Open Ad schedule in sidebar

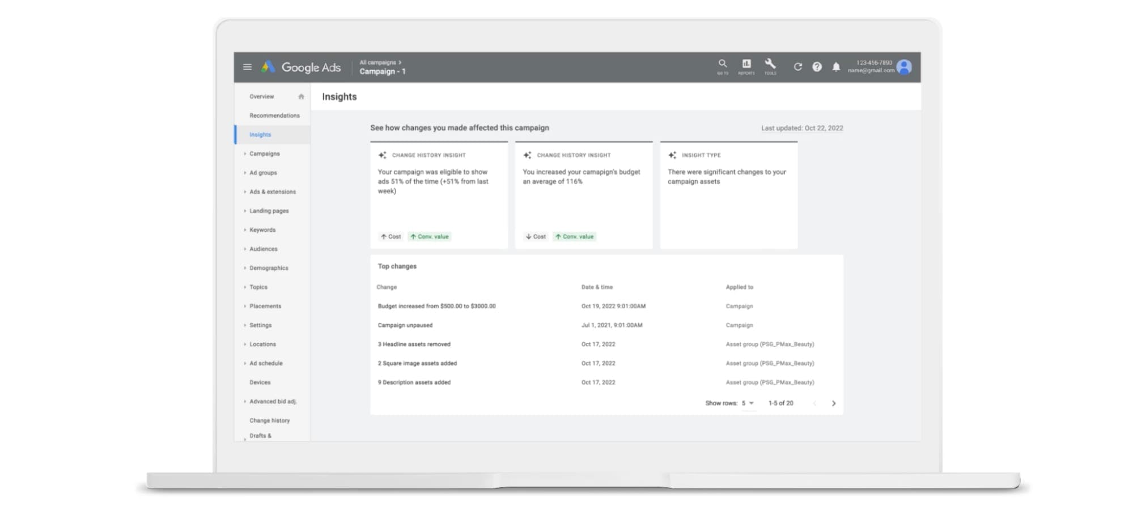click(x=266, y=363)
